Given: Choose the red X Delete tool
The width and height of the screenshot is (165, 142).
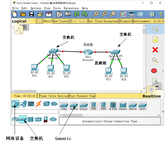Looking at the screenshot, I should click(155, 50).
